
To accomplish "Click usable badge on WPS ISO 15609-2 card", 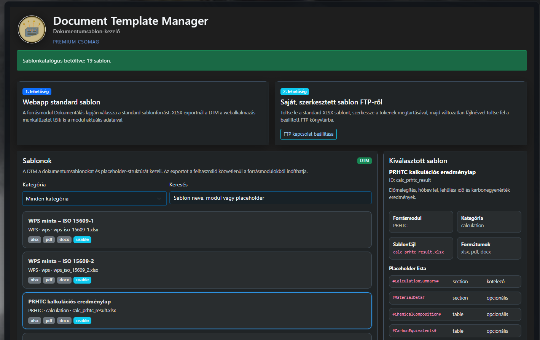I will pos(82,280).
